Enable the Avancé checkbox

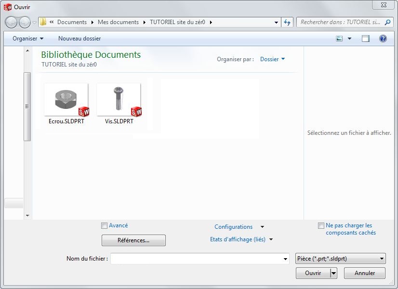(x=104, y=225)
